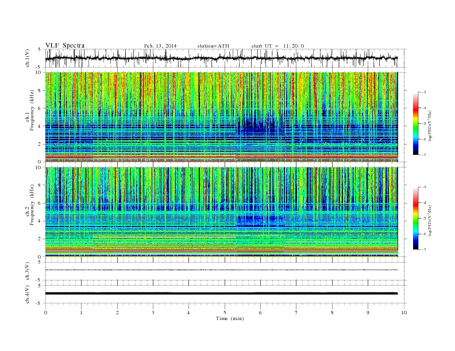455x351 pixels.
Task: Click the 'ch.4(V)' axis label
Action: pyautogui.click(x=28, y=294)
